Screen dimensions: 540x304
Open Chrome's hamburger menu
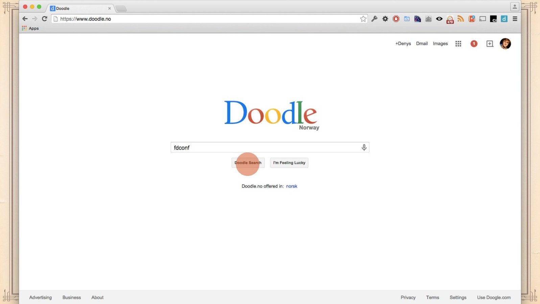coord(515,19)
